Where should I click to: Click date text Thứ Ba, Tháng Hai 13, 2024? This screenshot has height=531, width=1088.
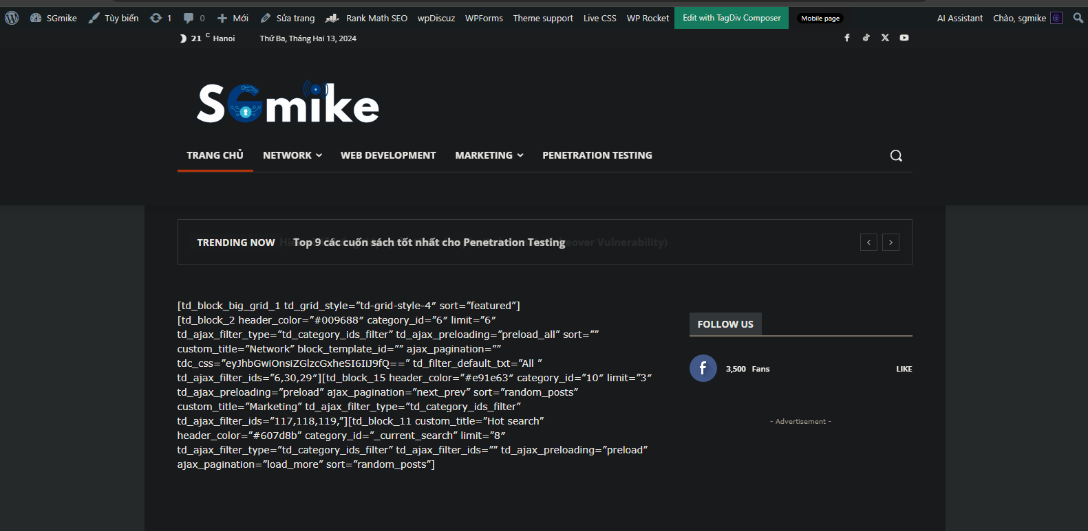[x=308, y=38]
